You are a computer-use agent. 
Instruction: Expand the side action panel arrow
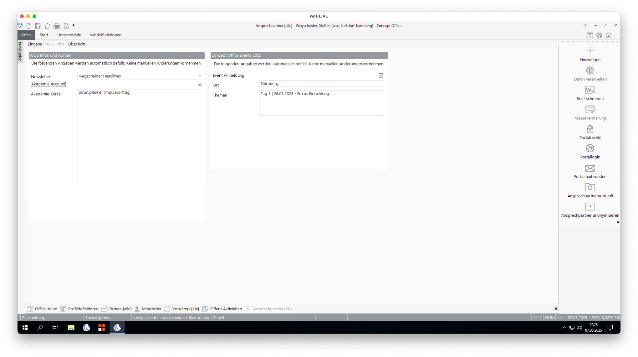point(618,222)
